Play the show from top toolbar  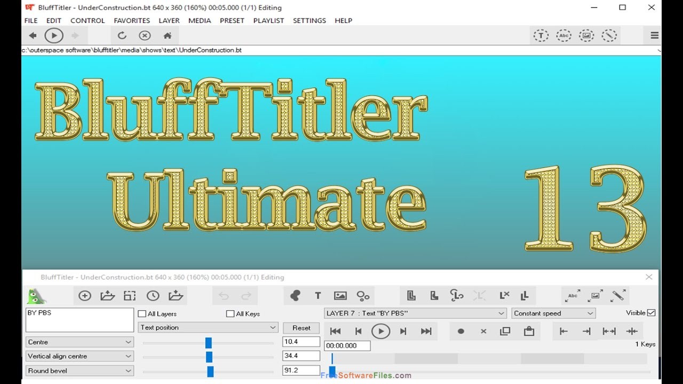coord(54,36)
